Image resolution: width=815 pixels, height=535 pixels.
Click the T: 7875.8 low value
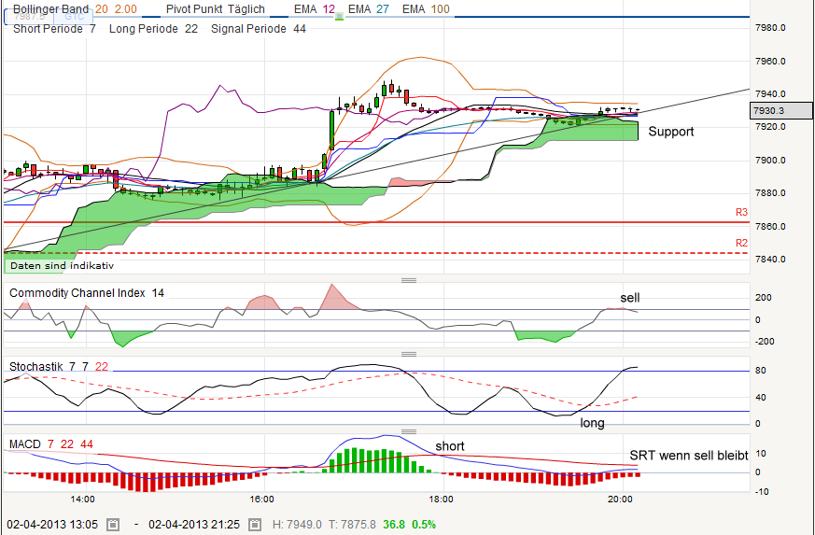(352, 525)
